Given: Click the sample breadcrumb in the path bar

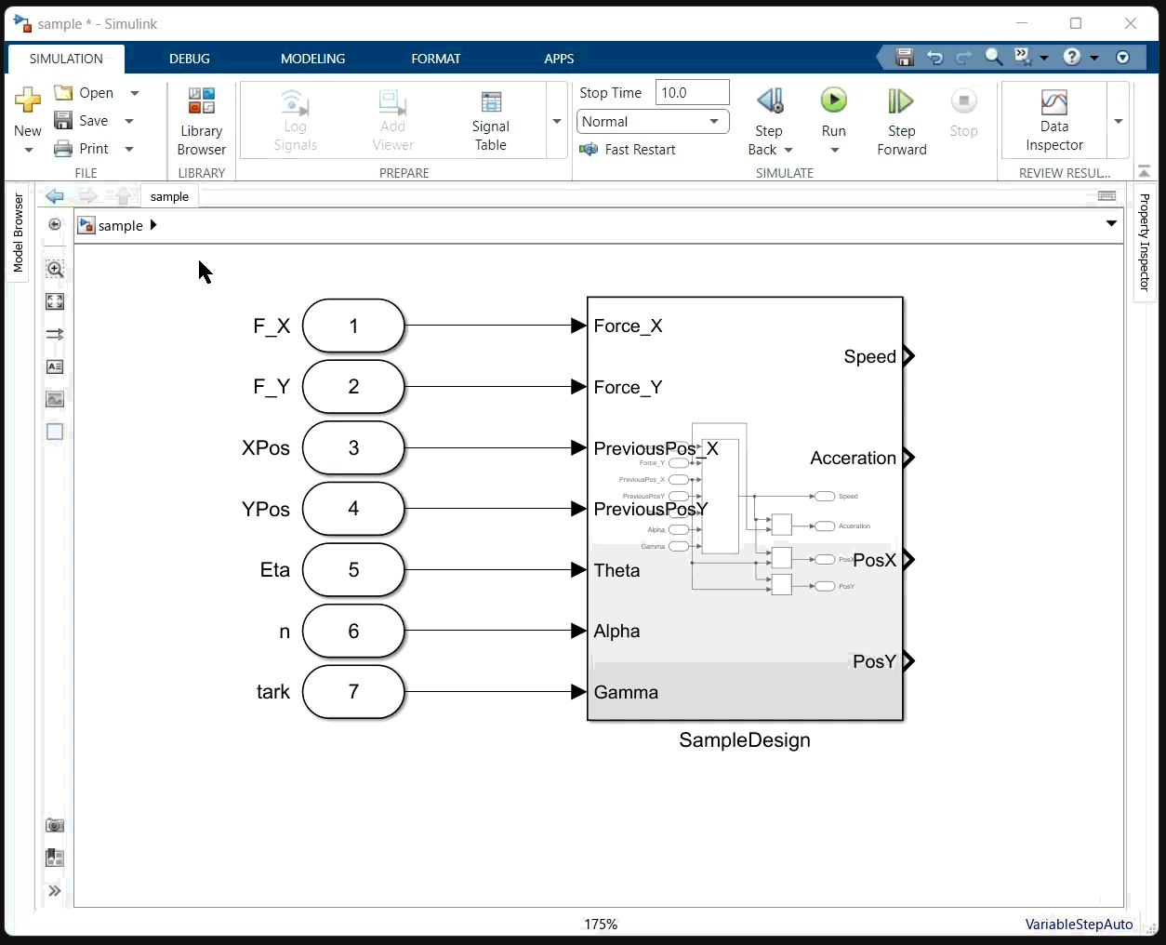Looking at the screenshot, I should tap(120, 225).
